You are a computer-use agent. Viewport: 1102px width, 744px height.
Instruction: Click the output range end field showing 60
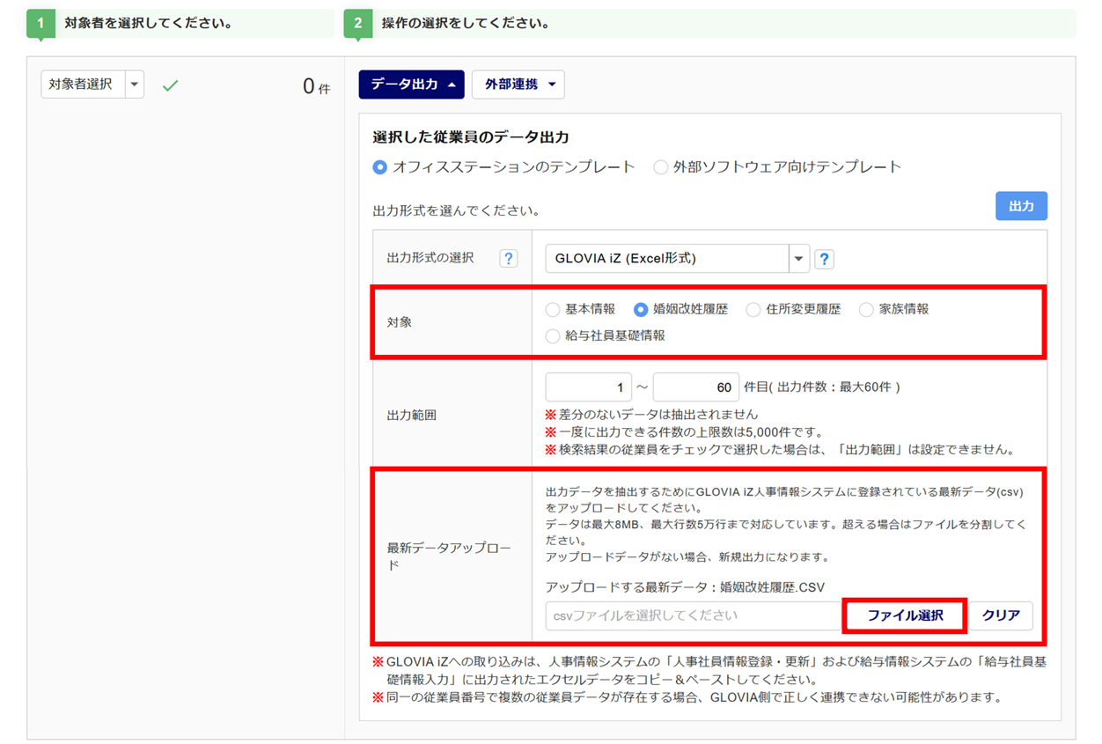[696, 387]
